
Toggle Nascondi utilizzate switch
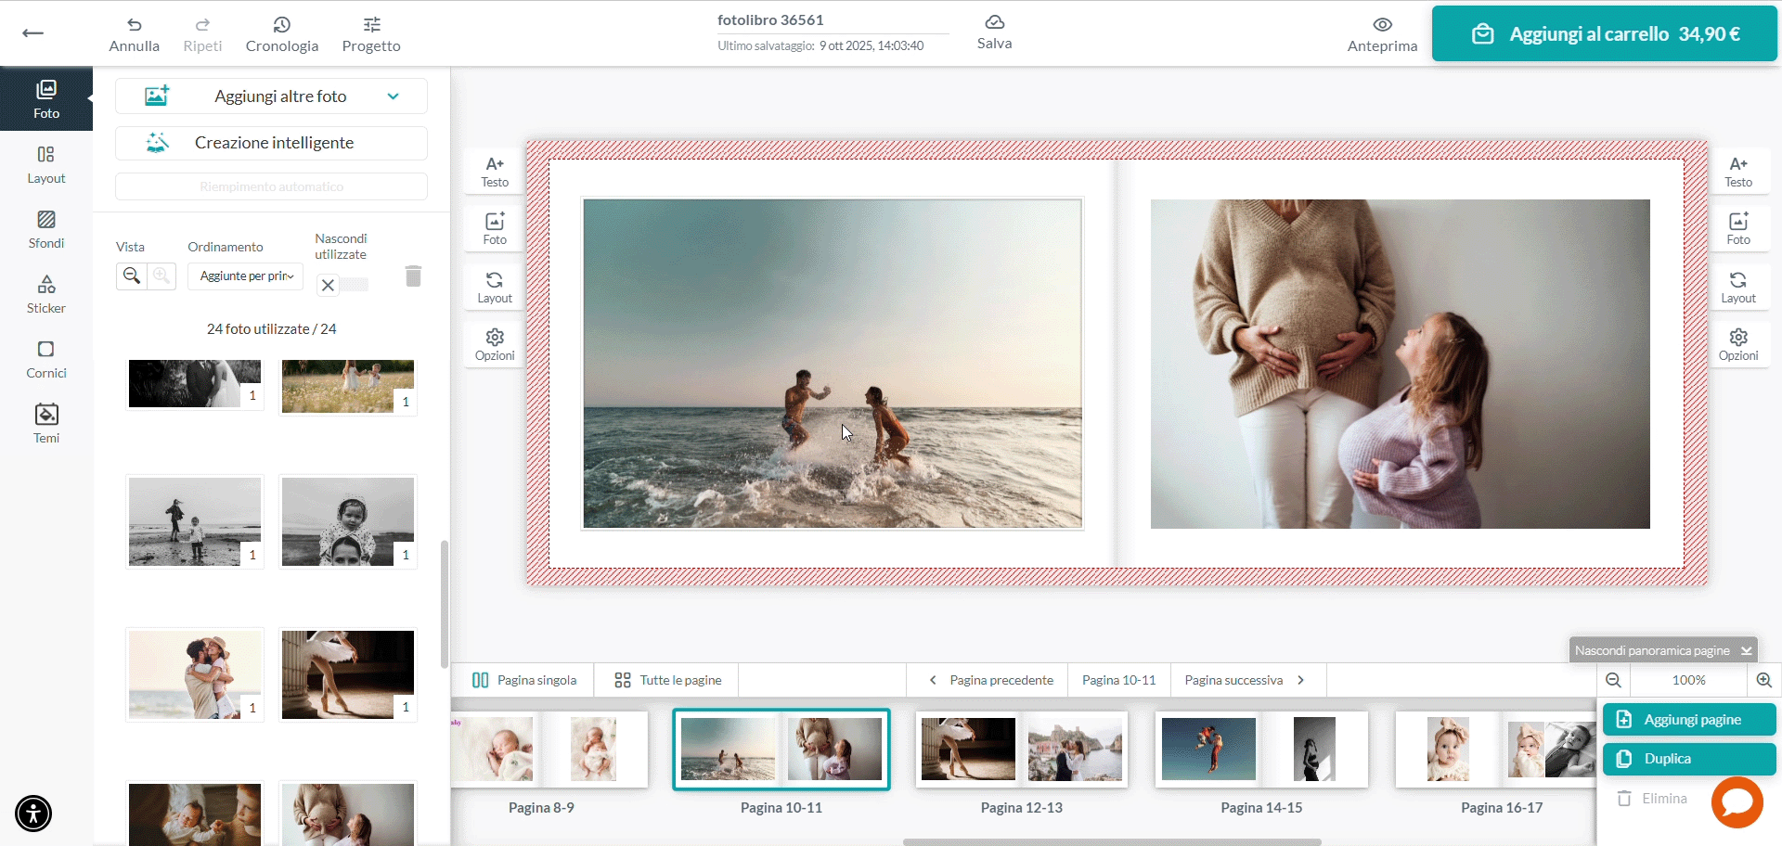342,285
